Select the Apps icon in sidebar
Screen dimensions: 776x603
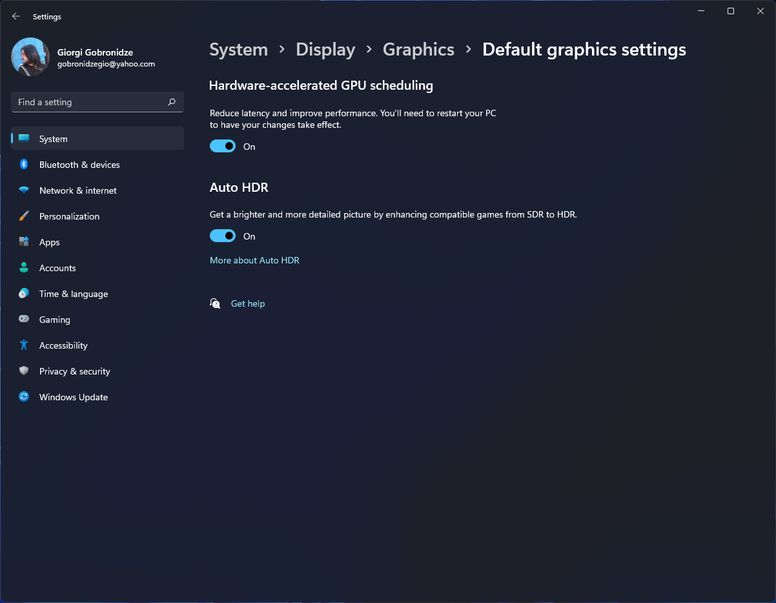(24, 242)
